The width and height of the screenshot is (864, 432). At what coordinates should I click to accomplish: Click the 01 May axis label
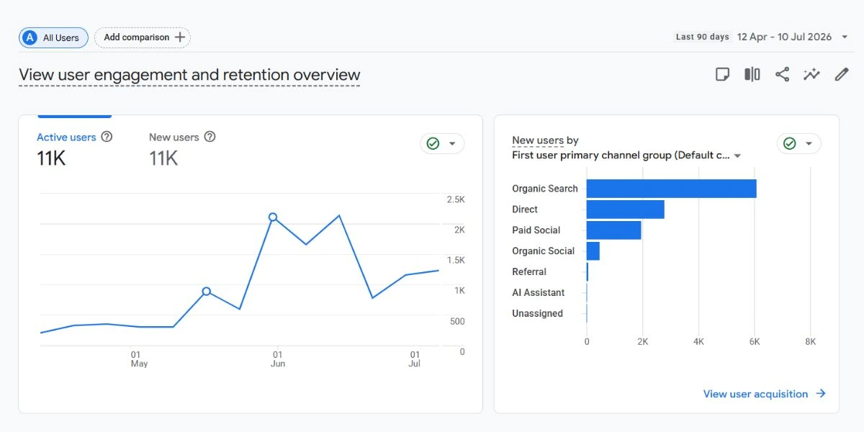139,359
